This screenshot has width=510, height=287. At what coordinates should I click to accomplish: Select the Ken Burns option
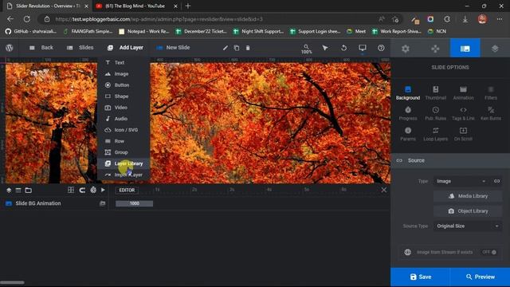[x=491, y=113]
